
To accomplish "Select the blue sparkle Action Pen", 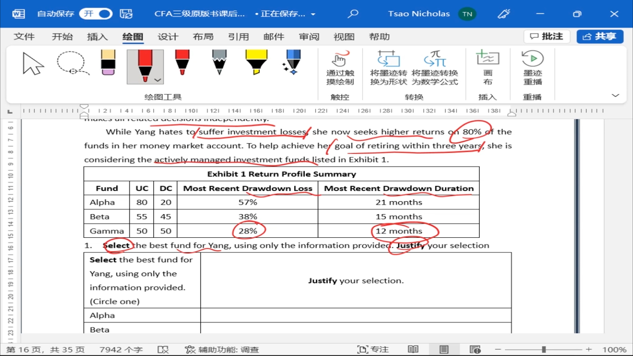I will [292, 63].
